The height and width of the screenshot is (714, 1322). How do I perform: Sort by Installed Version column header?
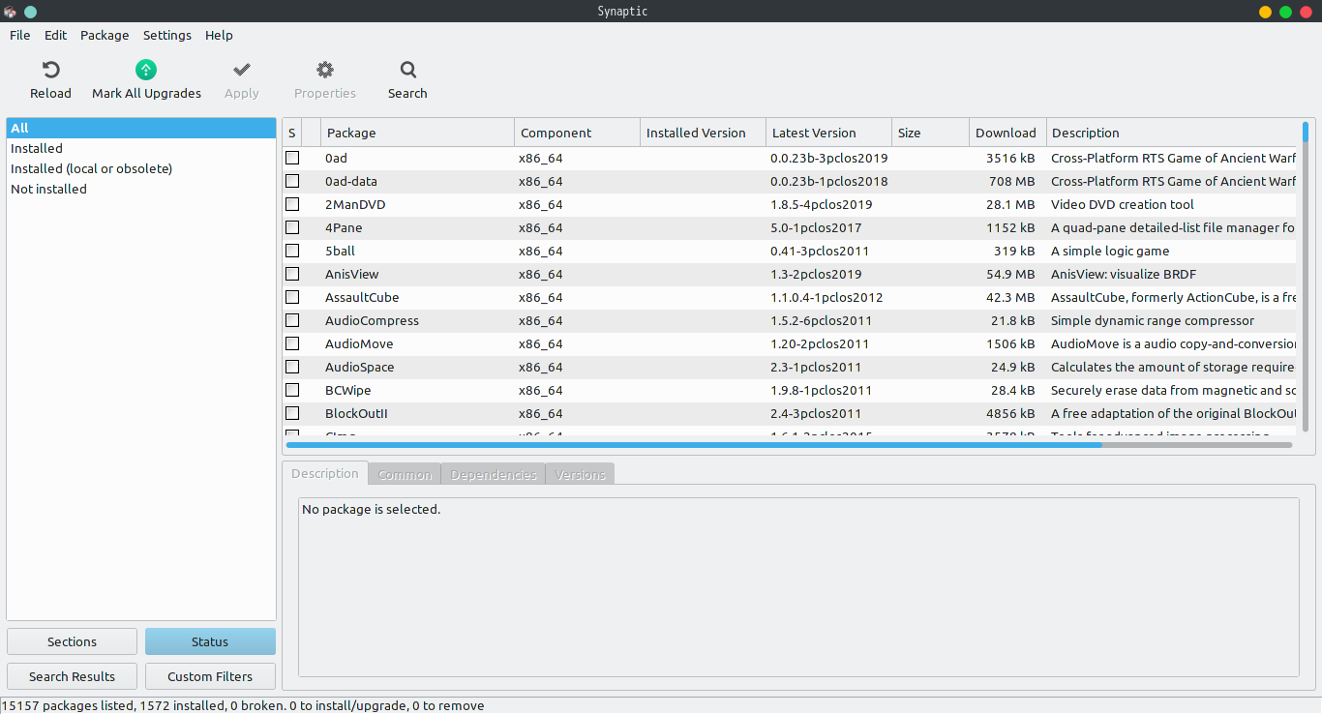(704, 133)
